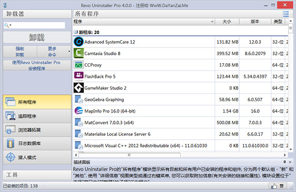Click the 399.52 MB size cell

click(x=227, y=53)
